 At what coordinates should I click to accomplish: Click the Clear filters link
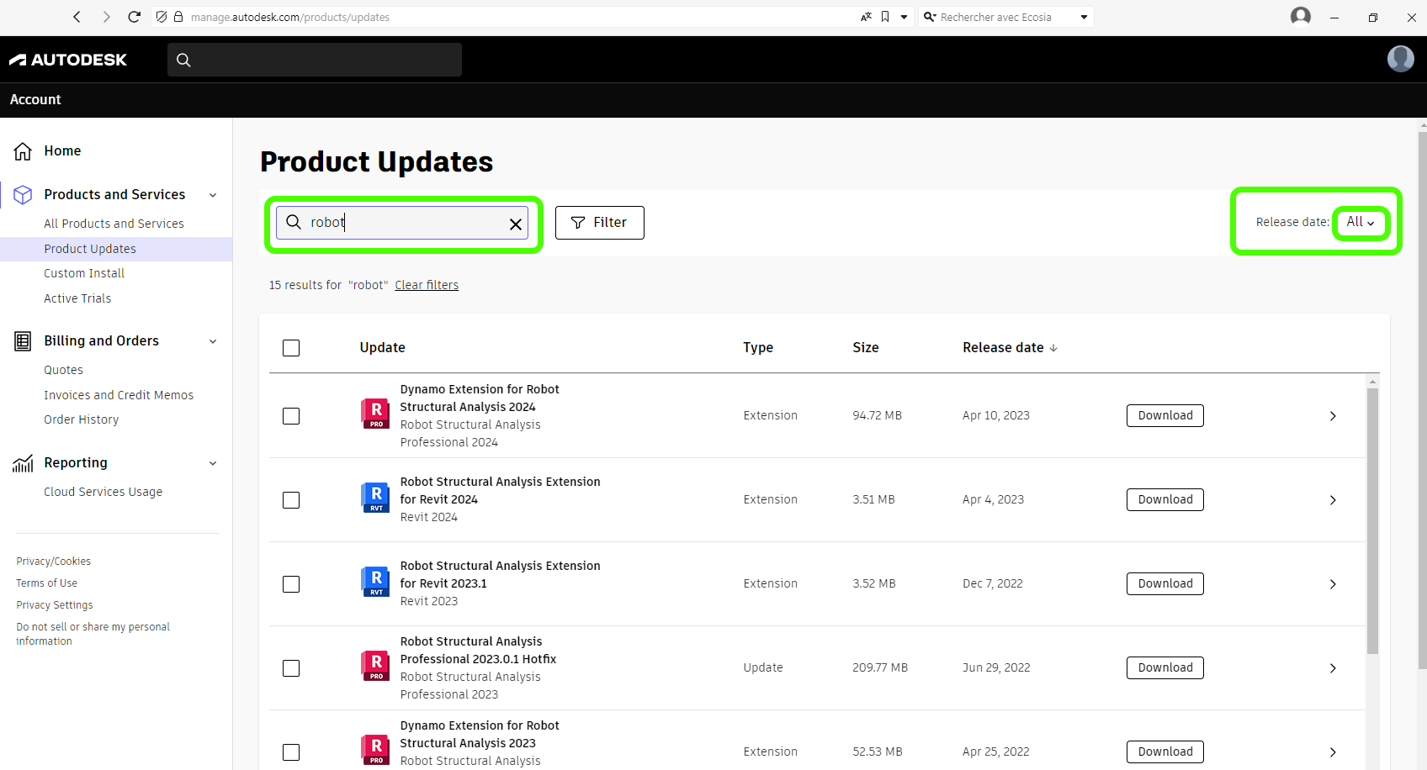427,284
